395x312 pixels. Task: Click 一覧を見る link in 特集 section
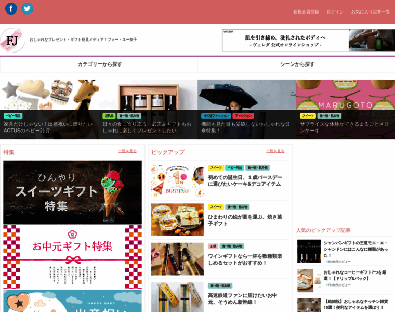click(x=127, y=151)
